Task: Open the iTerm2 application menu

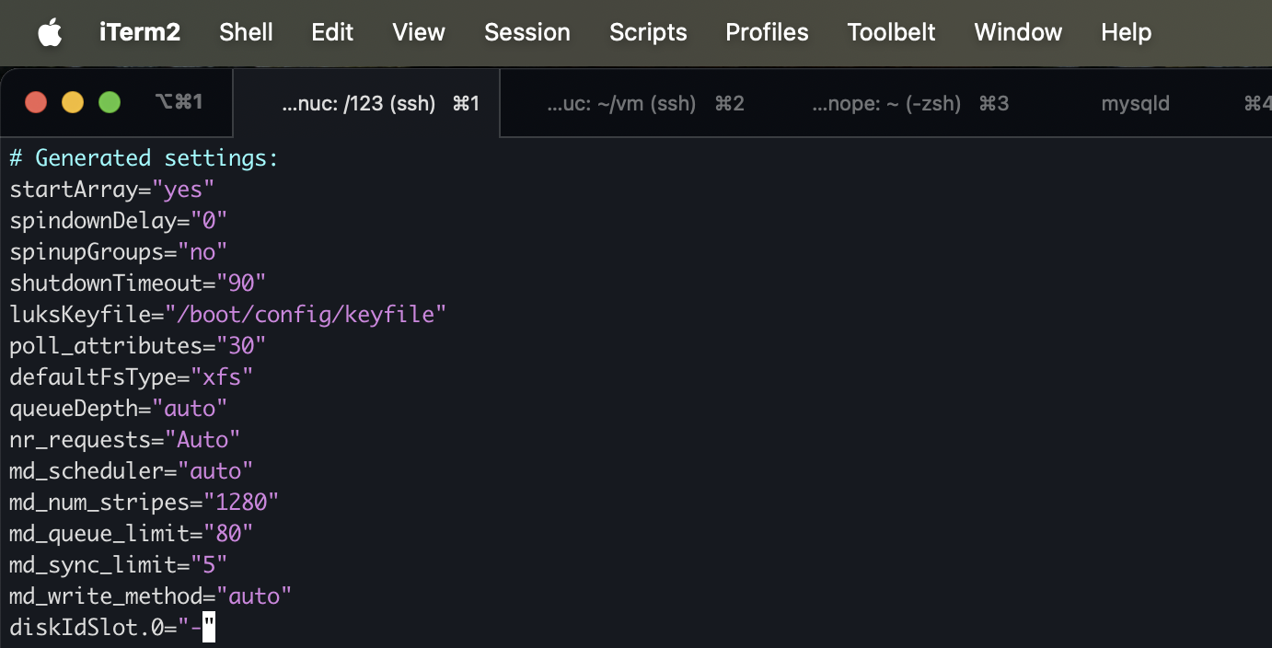Action: (x=140, y=33)
